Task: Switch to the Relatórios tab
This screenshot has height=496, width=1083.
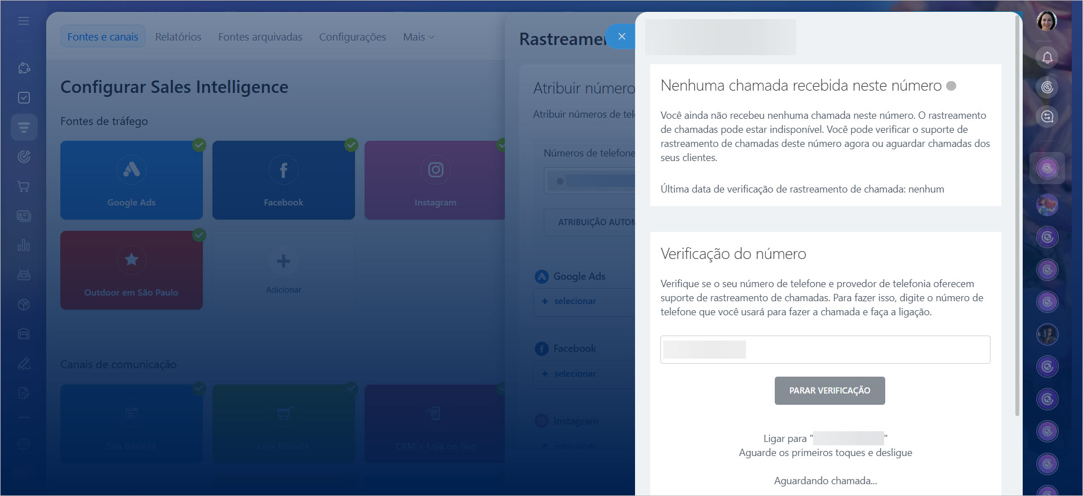Action: [178, 37]
